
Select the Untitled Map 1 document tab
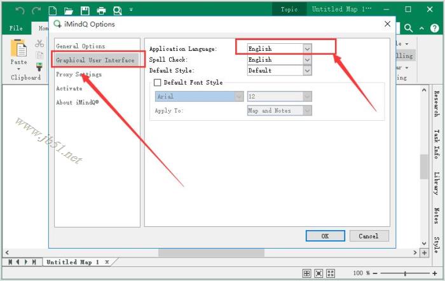[72, 262]
